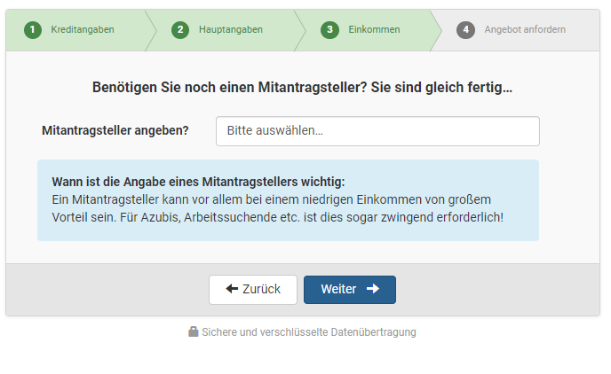This screenshot has height=374, width=611.
Task: Click the step 1 number circle
Action: point(33,30)
